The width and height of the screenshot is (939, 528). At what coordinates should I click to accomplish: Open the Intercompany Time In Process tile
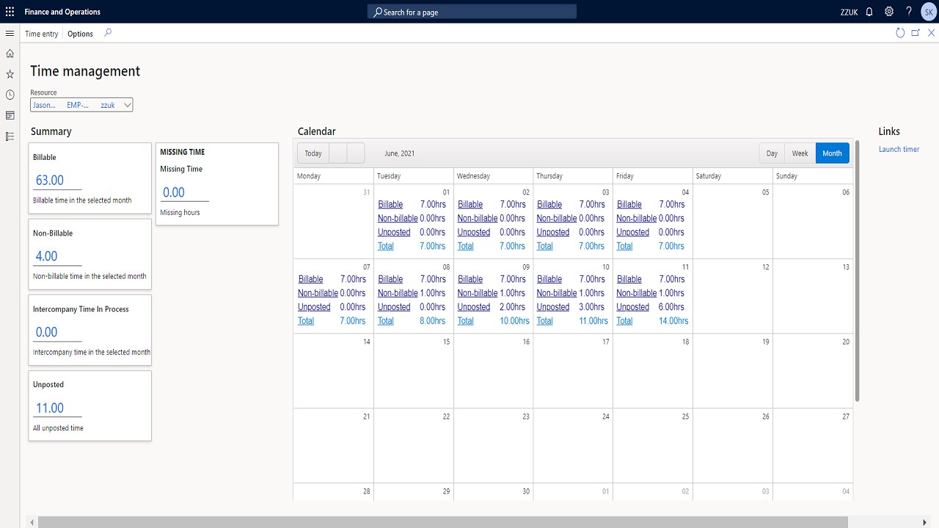[x=90, y=331]
